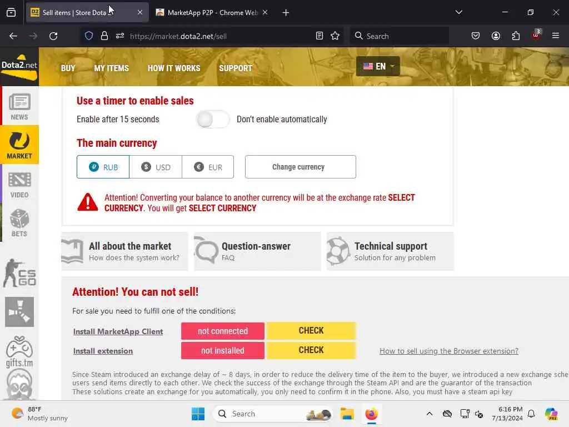Open the News sidebar section
The height and width of the screenshot is (427, 569).
coord(19,106)
